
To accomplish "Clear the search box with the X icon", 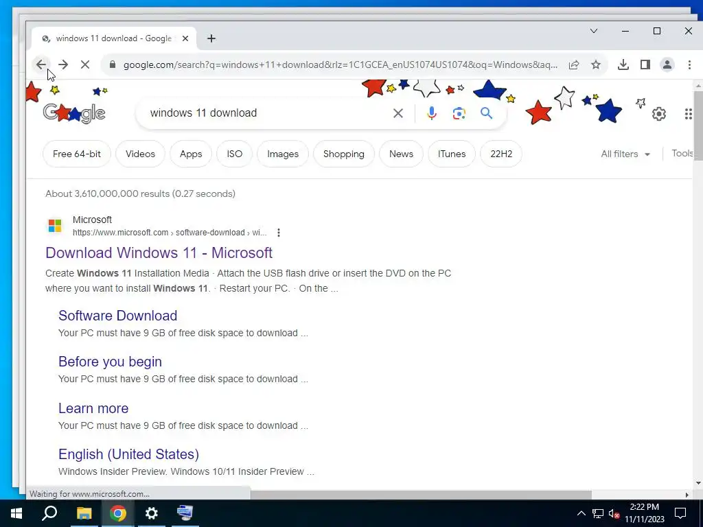I will point(397,113).
